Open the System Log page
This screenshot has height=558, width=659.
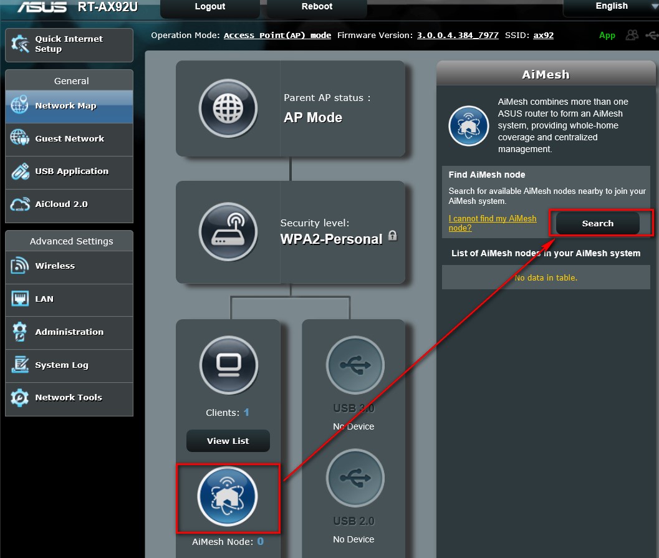point(69,365)
